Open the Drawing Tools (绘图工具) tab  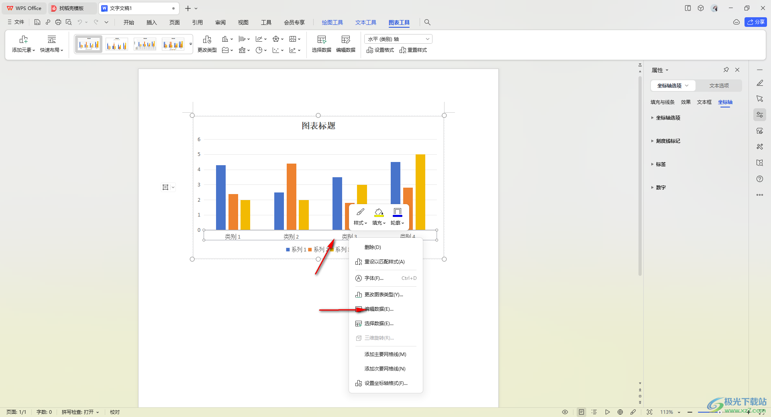coord(332,22)
